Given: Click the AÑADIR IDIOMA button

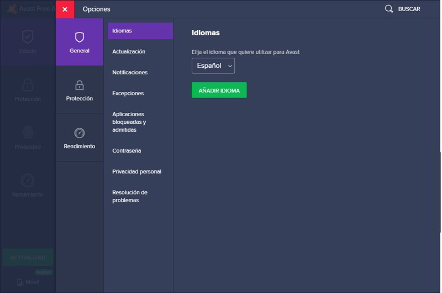Looking at the screenshot, I should click(x=219, y=90).
